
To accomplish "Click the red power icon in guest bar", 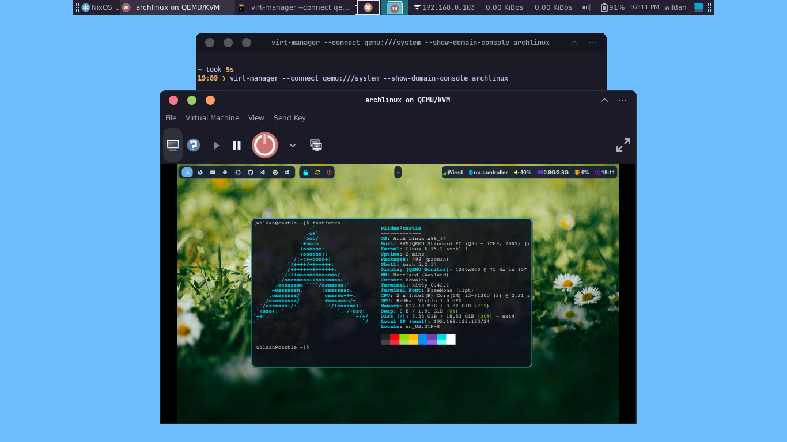I will click(x=330, y=172).
